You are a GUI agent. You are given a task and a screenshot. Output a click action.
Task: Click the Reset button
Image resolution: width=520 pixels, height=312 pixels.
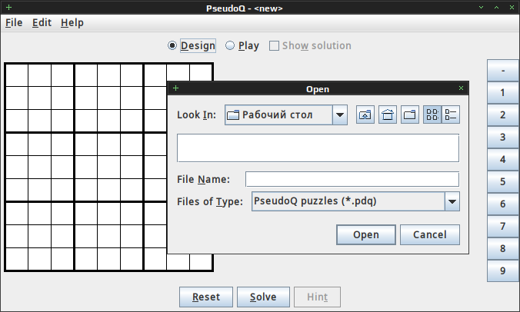pyautogui.click(x=206, y=297)
